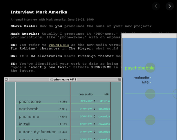Image resolution: width=177 pixels, height=140 pixels.
Task: Click the realaudio column header
Action: click(x=86, y=94)
